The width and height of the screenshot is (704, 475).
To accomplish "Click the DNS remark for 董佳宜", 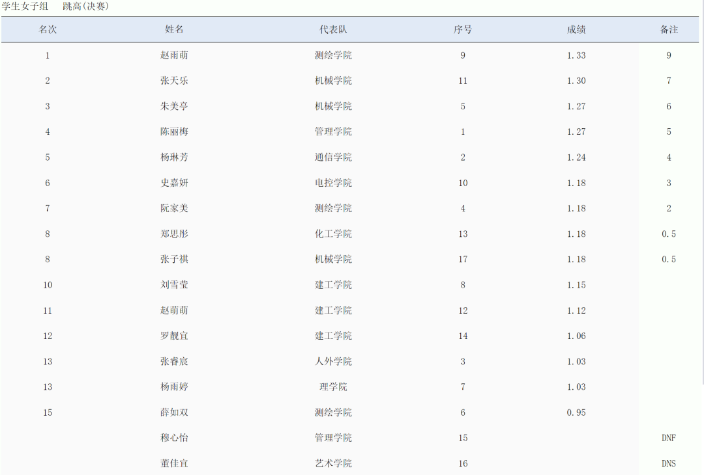I will tap(669, 463).
